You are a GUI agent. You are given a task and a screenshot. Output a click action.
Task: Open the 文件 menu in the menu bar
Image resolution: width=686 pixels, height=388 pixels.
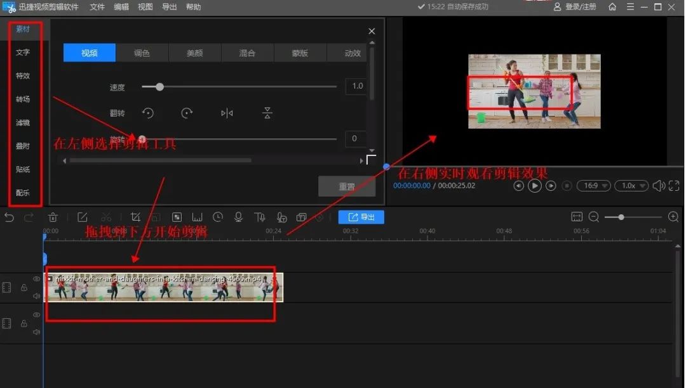coord(97,7)
